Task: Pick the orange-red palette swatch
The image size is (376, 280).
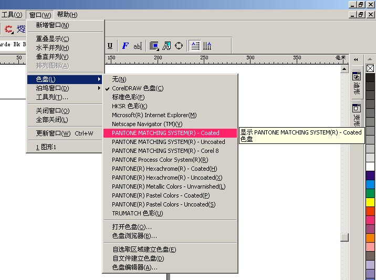Action: pos(370,211)
